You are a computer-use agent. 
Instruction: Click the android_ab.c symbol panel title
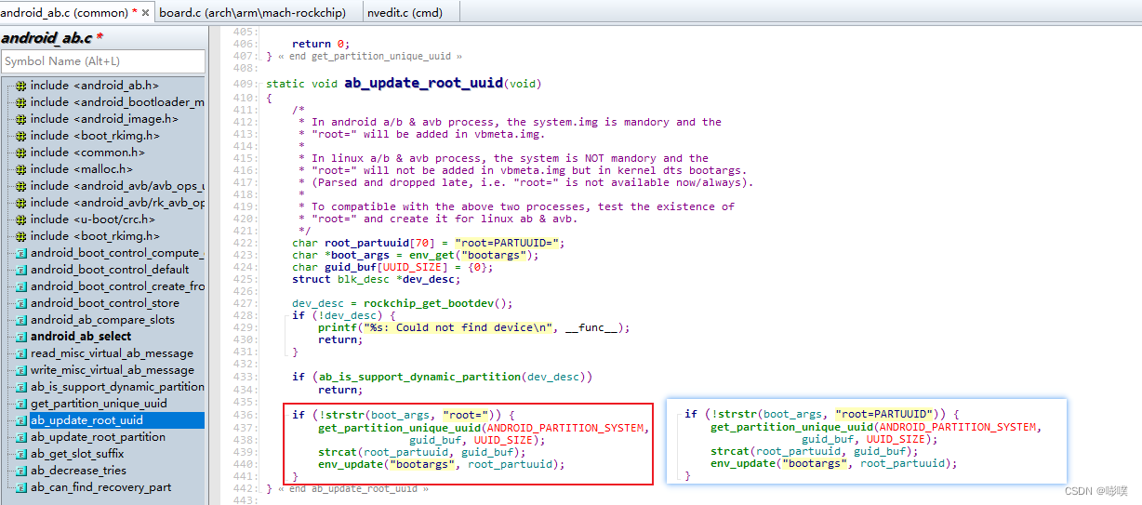click(x=52, y=37)
